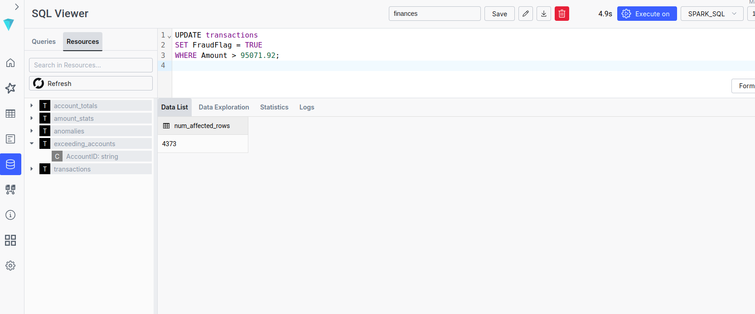The image size is (755, 314).
Task: Collapse the exceeding_accounts table node
Action: [x=32, y=143]
